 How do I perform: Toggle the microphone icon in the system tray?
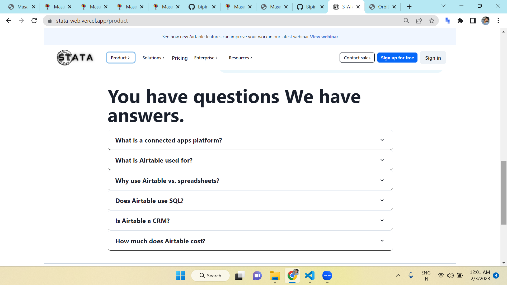(411, 275)
